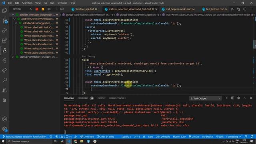Viewport: 256px width, 144px height.
Task: Open Testing panel more actions ellipsis
Action: click(55, 9)
